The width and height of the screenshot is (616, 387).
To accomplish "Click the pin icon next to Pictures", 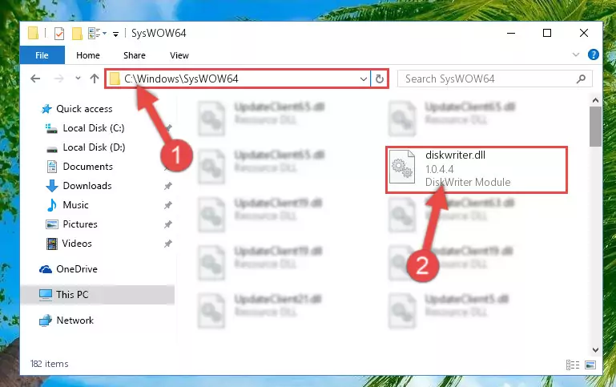I will pos(167,224).
